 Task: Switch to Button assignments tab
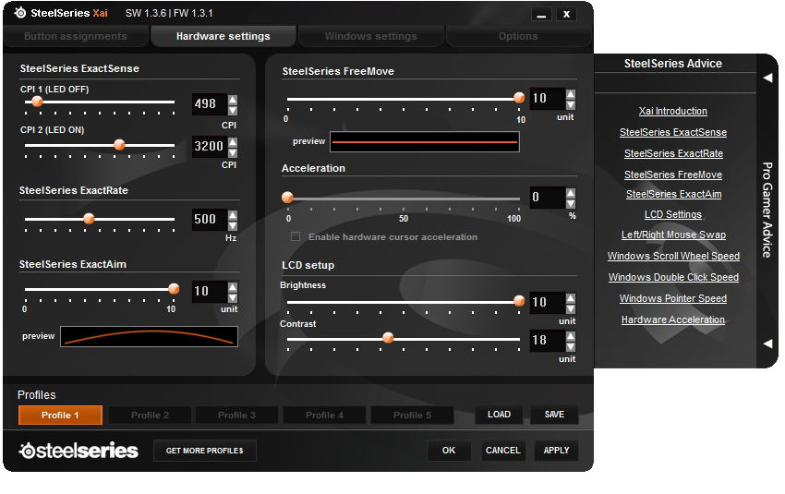[76, 37]
